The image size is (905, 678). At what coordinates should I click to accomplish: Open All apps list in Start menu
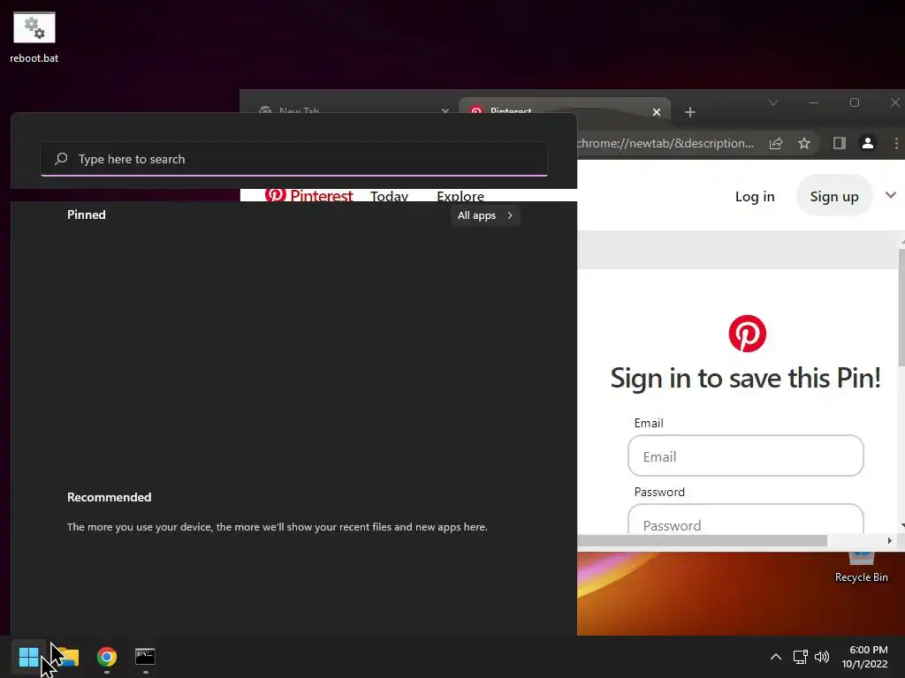click(485, 215)
